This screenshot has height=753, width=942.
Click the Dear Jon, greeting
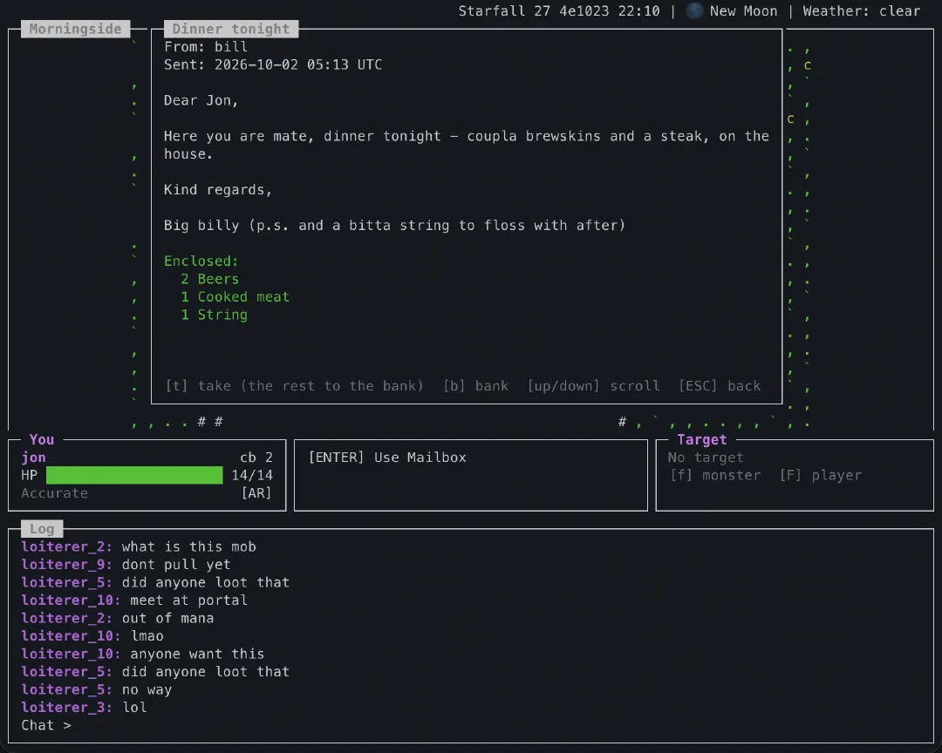coord(201,100)
